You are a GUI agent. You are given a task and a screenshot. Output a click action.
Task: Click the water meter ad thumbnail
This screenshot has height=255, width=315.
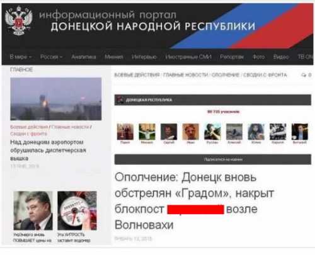tap(77, 210)
